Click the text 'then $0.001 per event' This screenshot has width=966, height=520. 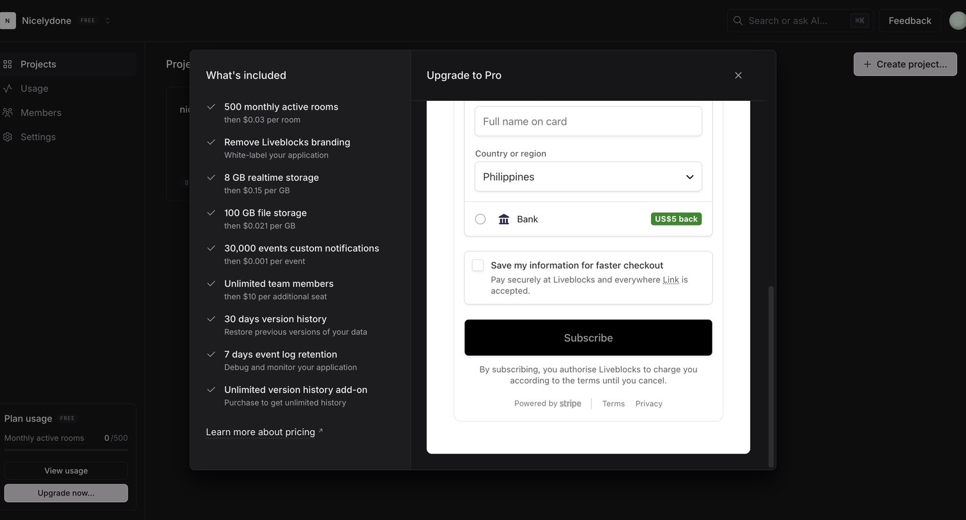pos(264,261)
